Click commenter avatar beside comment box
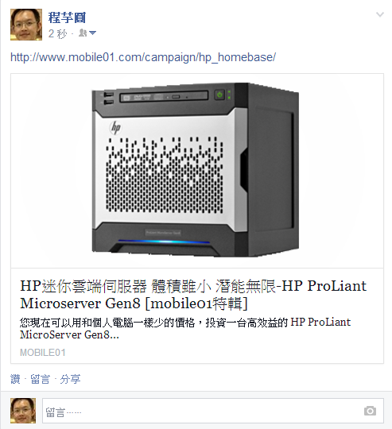Viewport: 392px width, 429px height. click(x=23, y=411)
